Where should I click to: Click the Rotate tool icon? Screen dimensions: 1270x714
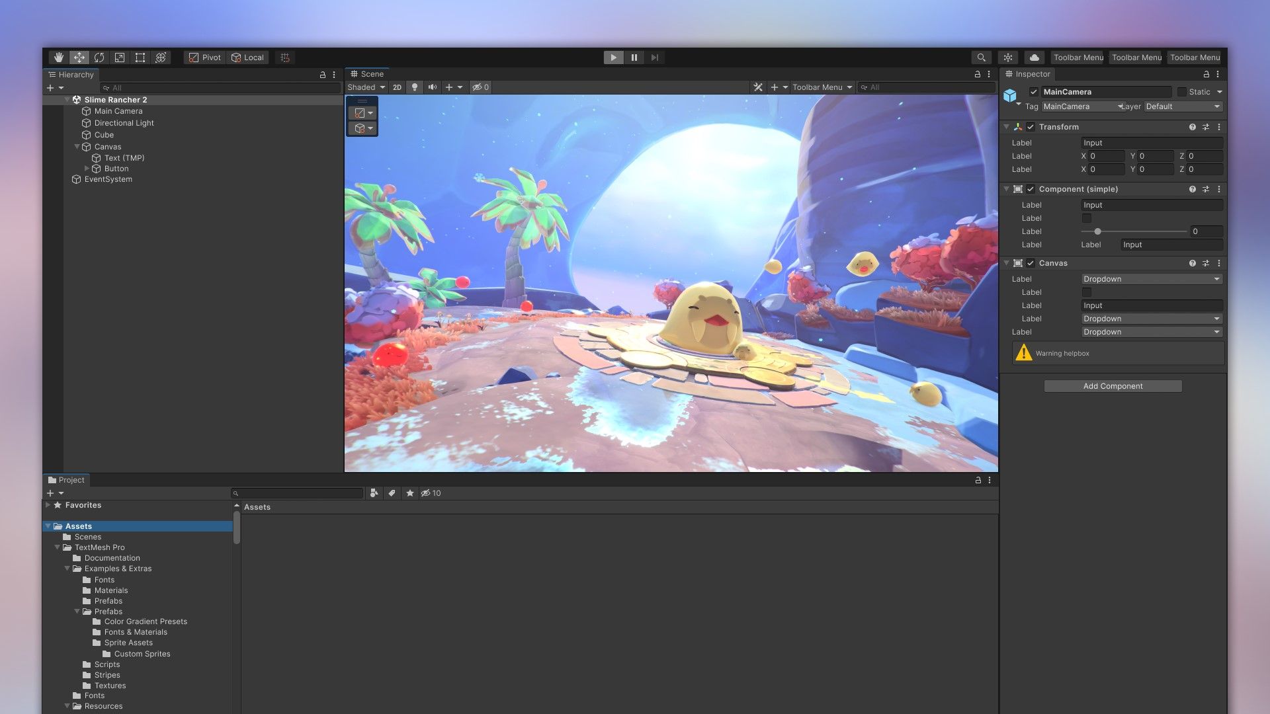[x=99, y=57]
